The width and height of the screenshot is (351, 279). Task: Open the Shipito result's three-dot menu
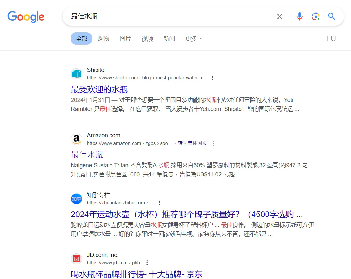pyautogui.click(x=212, y=78)
